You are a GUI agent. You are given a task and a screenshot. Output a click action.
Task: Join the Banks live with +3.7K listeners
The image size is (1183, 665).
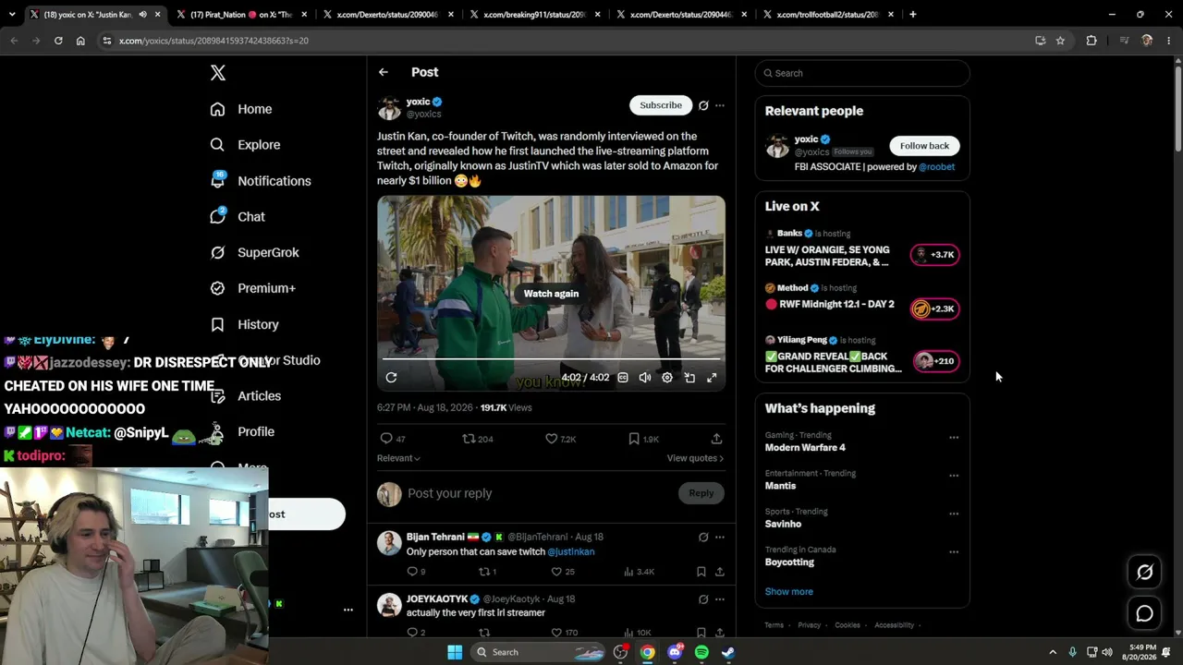click(x=935, y=255)
